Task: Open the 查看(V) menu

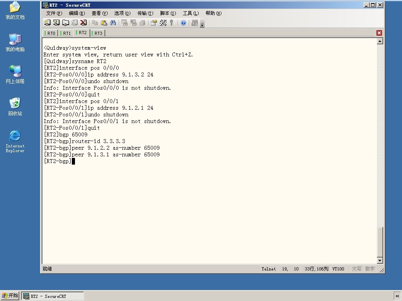Action: [99, 13]
